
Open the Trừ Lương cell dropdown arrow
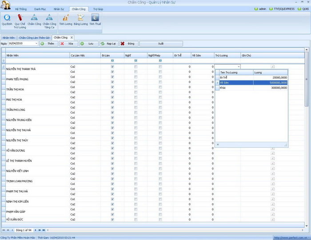click(x=239, y=67)
